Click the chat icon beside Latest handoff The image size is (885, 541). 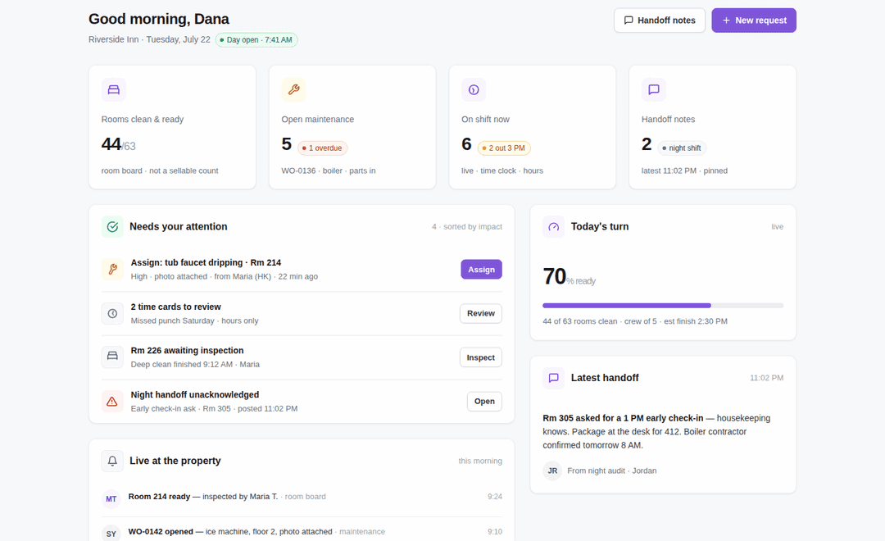tap(554, 378)
